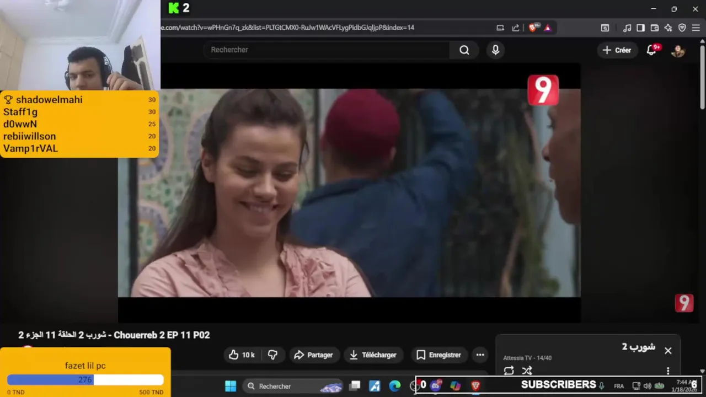
Task: Open Discord from the taskbar
Action: pyautogui.click(x=436, y=385)
